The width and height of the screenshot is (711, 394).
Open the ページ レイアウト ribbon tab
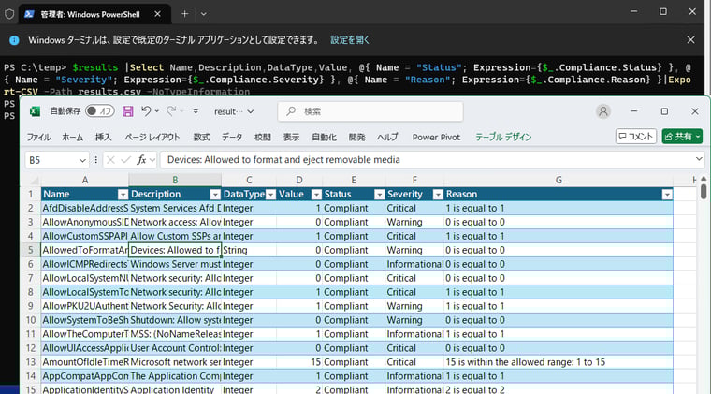(x=152, y=137)
